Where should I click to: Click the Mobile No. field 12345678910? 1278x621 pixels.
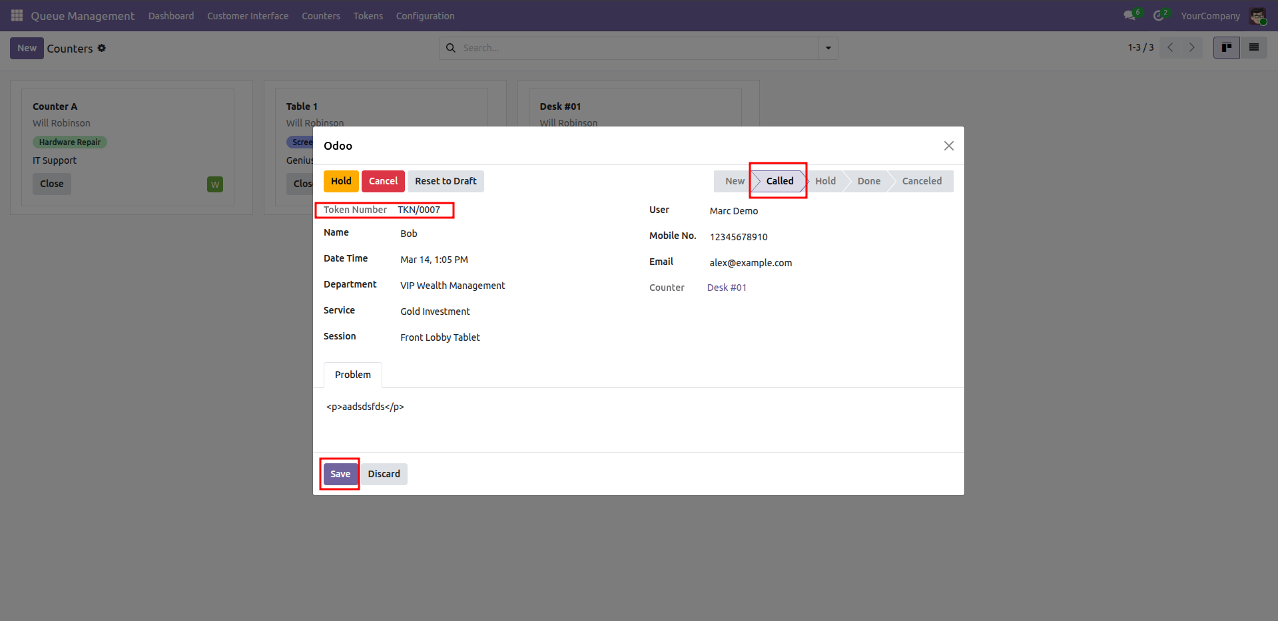coord(739,237)
